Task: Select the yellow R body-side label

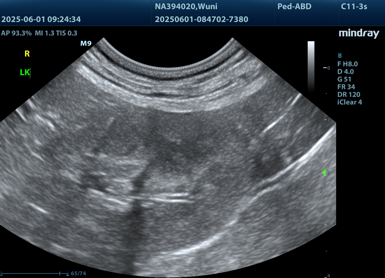Action: click(x=27, y=54)
